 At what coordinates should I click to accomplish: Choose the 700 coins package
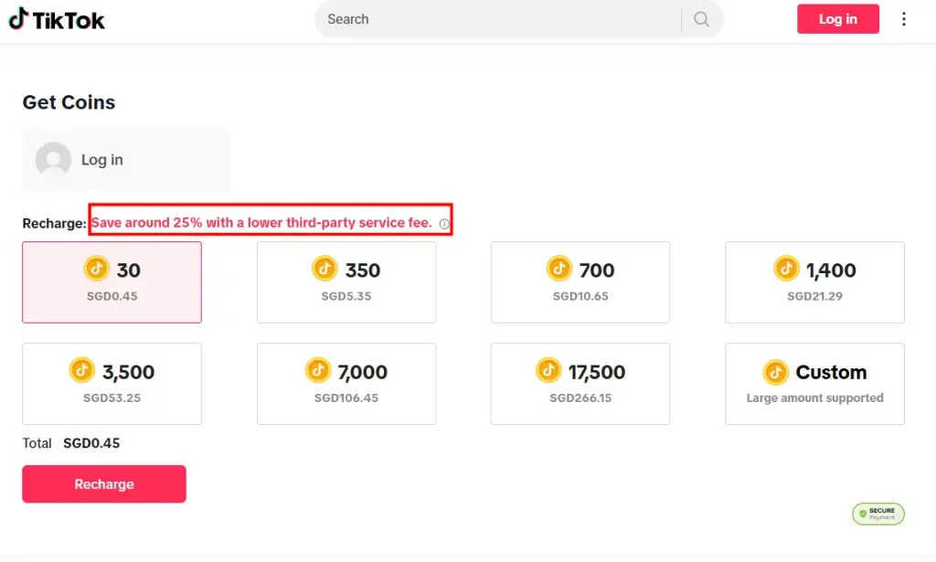pos(580,282)
